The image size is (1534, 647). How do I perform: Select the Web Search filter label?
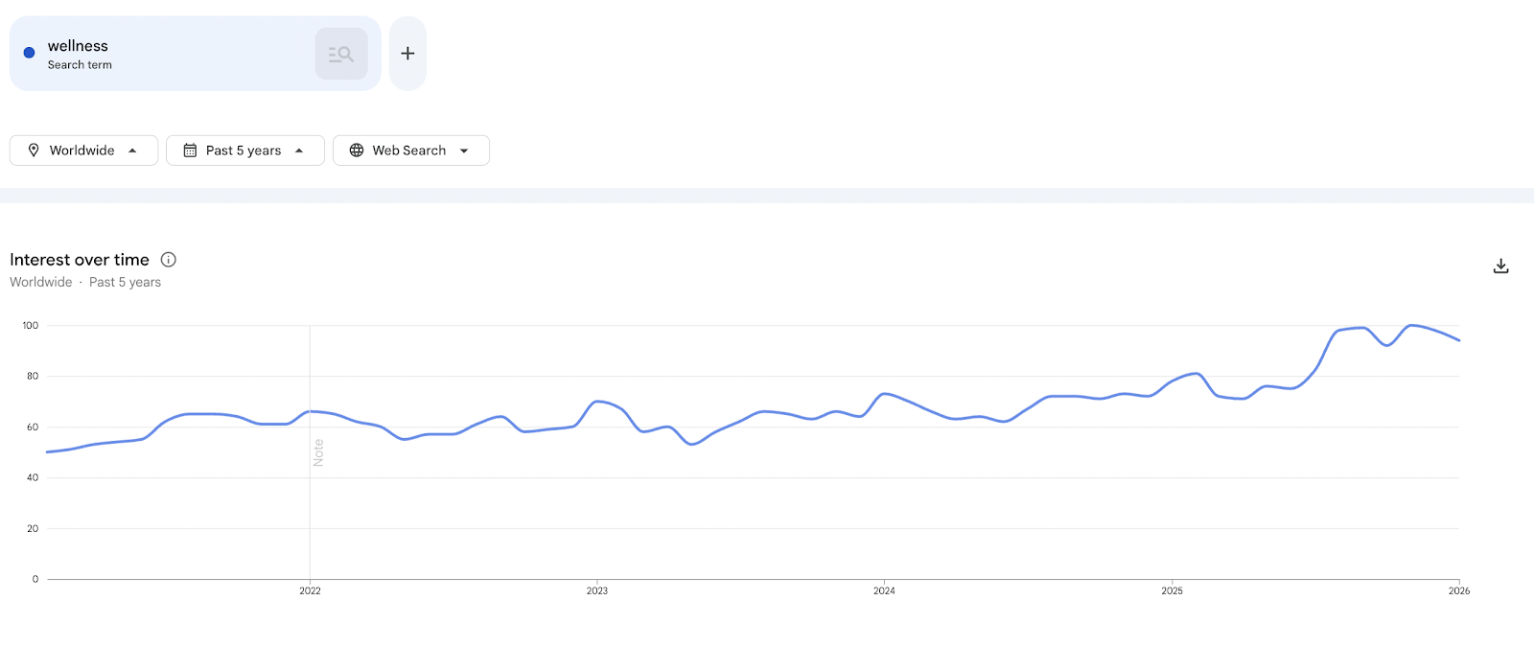point(408,150)
